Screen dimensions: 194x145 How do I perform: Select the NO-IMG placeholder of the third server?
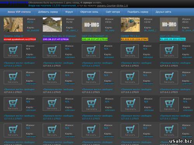[91, 25]
